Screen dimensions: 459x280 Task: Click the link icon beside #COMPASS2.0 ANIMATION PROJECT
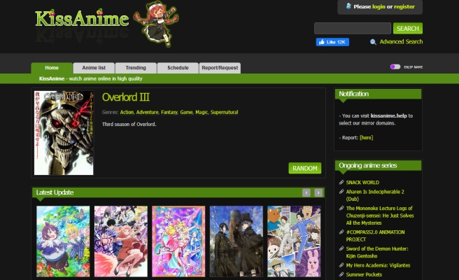[x=341, y=232]
